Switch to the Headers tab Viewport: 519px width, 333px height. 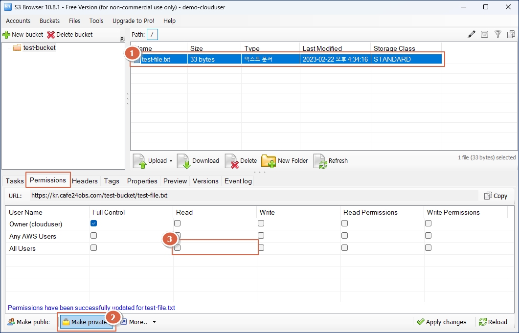85,181
